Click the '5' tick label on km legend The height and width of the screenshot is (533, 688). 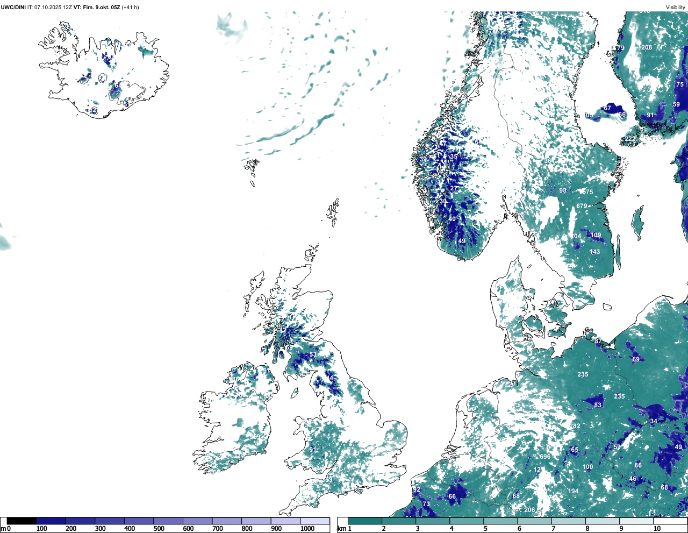point(485,529)
